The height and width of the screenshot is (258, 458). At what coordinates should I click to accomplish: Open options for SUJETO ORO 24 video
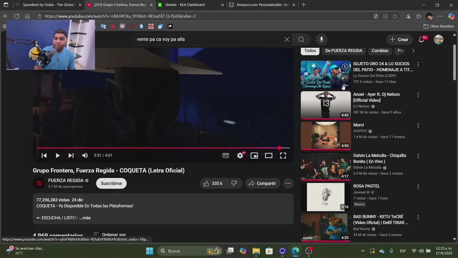418,64
